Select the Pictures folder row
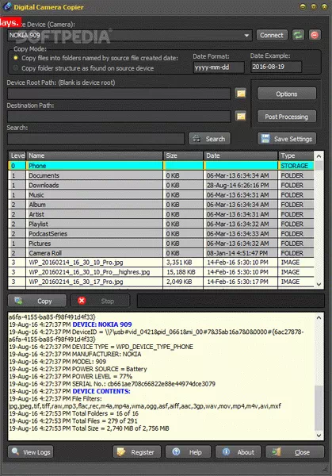The width and height of the screenshot is (332, 476). [x=161, y=244]
